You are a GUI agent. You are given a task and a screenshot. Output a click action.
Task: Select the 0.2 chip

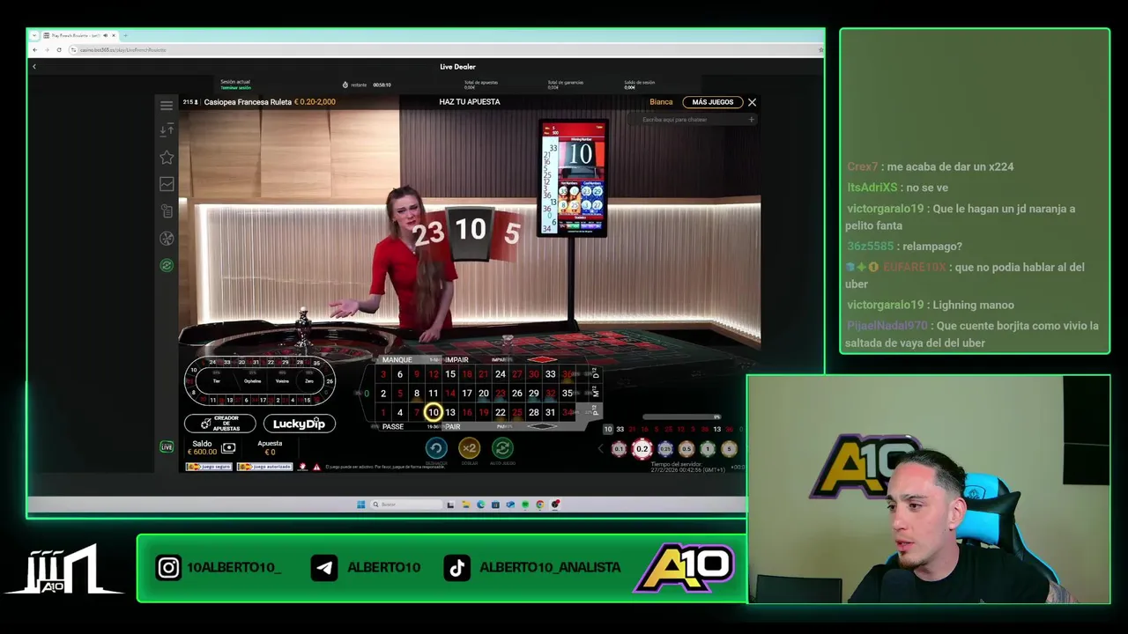coord(642,449)
